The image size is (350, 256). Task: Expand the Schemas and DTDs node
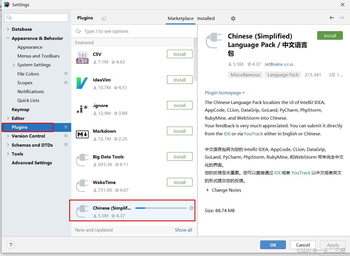point(8,145)
